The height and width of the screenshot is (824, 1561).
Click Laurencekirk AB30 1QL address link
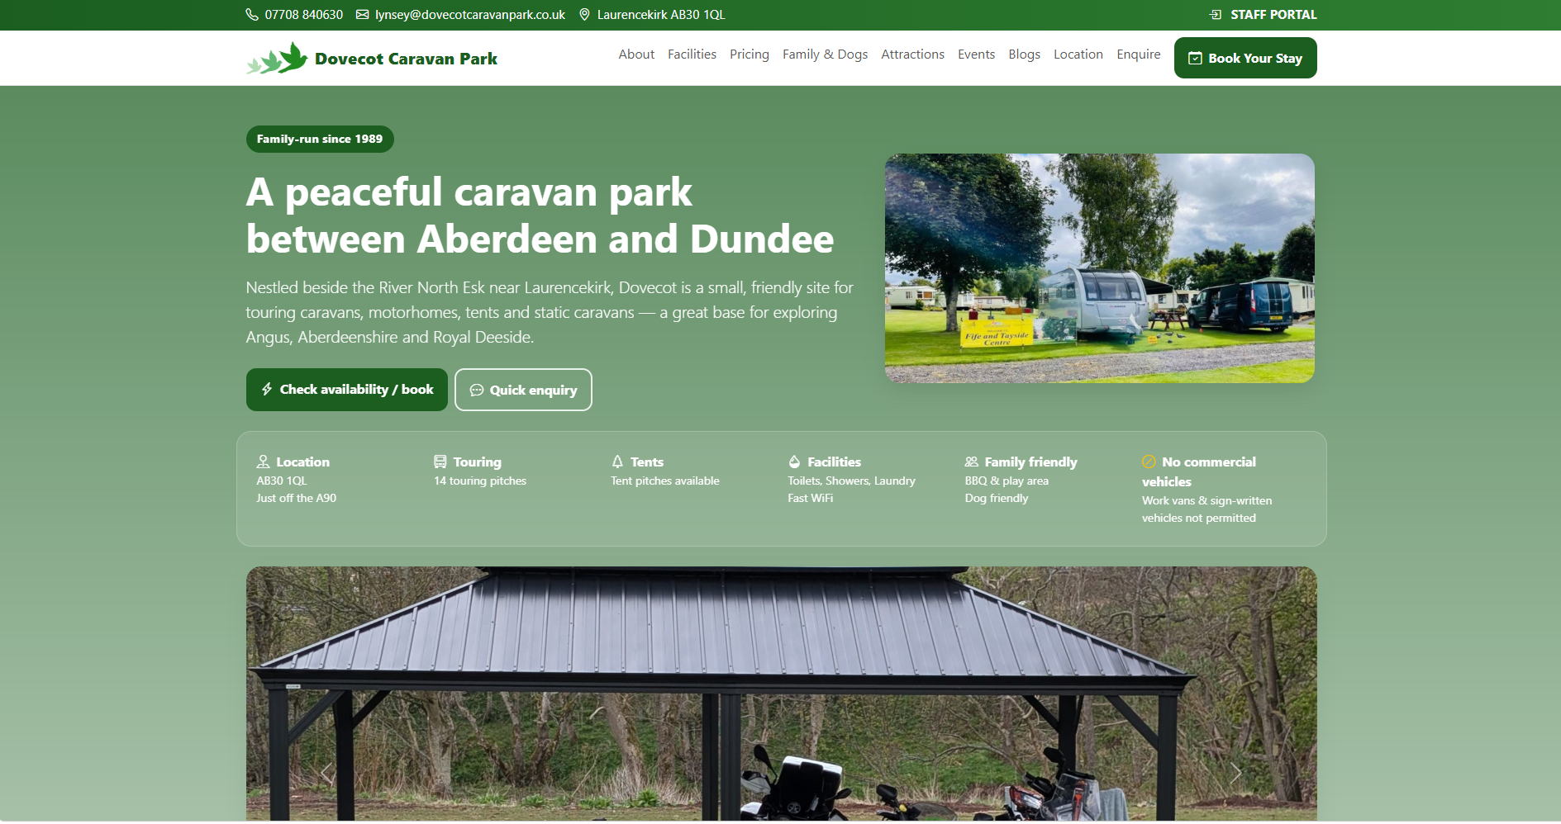[x=660, y=15]
